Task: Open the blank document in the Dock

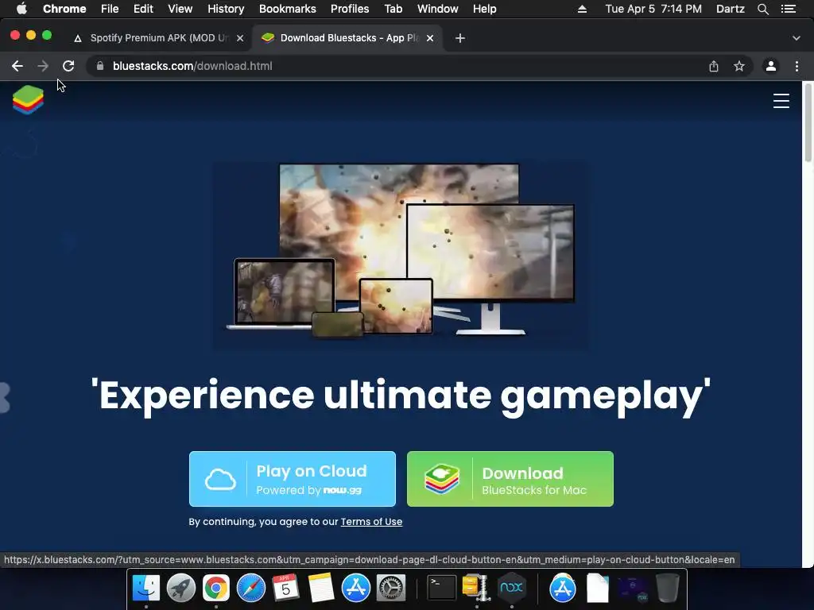Action: 598,588
